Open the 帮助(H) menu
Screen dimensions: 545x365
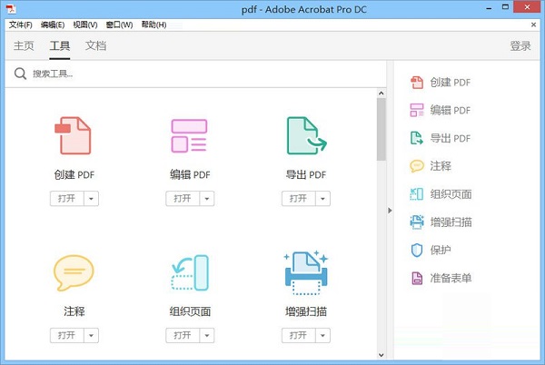154,25
